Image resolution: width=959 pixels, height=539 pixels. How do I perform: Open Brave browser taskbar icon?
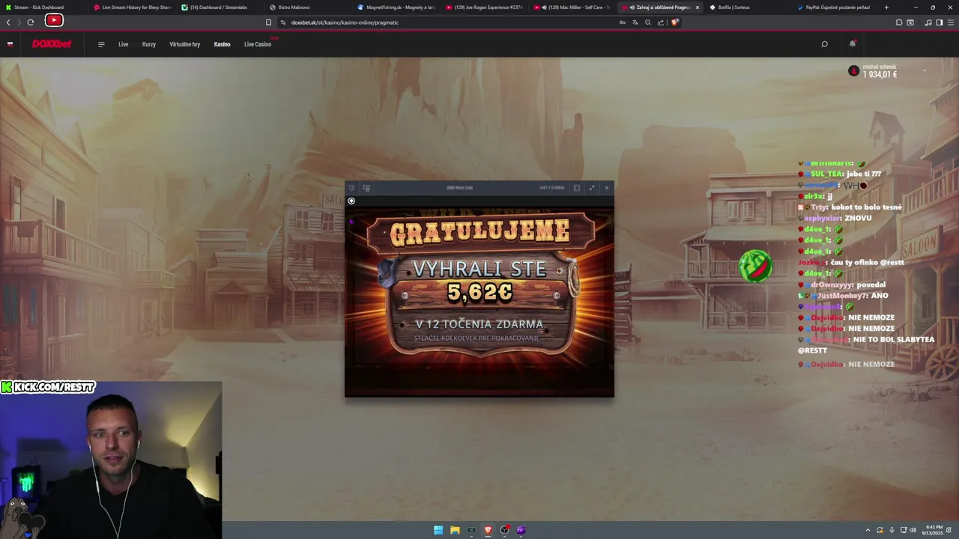tap(488, 530)
